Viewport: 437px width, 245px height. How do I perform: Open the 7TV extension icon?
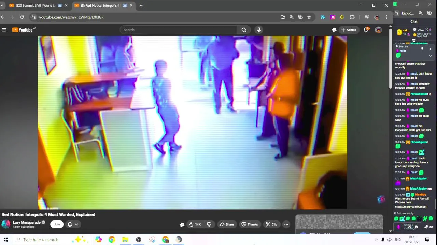tap(323, 17)
